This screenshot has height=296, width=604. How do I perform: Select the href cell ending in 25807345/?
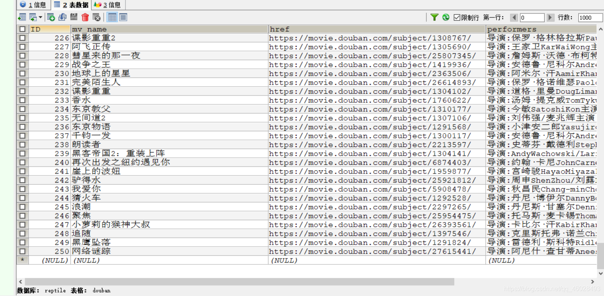[377, 56]
